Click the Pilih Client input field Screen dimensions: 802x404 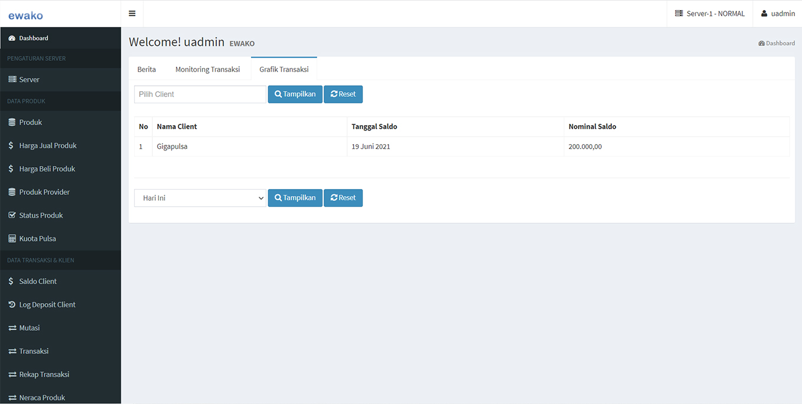tap(200, 94)
